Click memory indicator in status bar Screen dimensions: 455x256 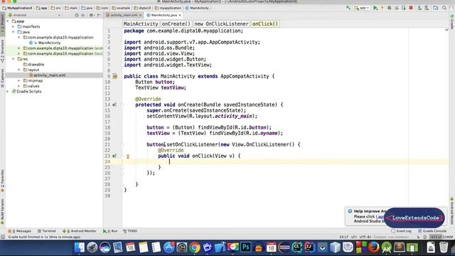(441, 237)
